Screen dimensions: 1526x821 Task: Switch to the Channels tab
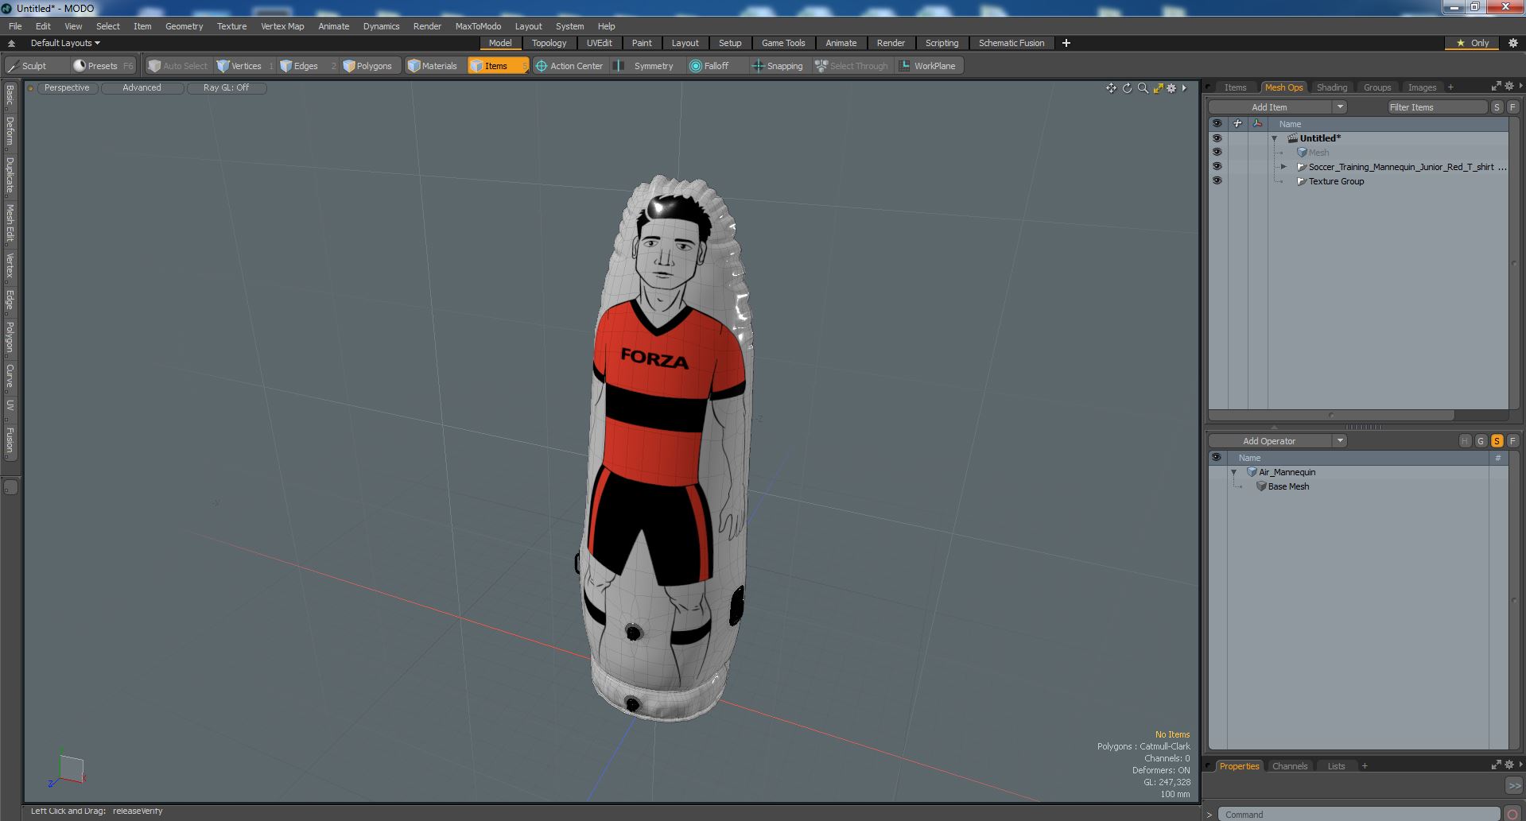1289,766
